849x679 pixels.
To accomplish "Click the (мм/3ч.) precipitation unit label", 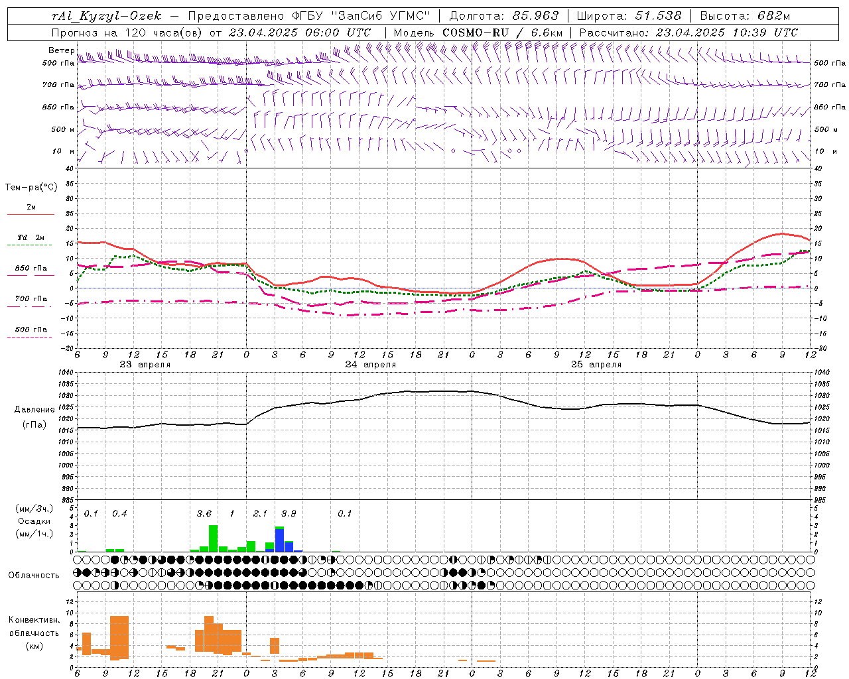I will (x=34, y=509).
